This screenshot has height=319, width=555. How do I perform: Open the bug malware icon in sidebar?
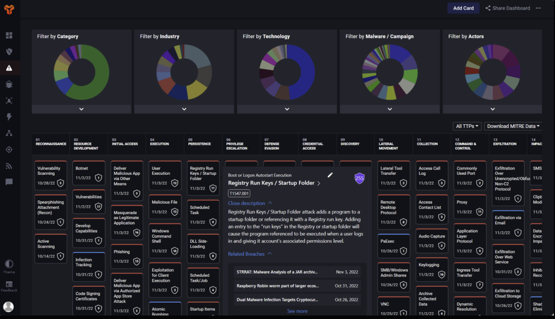[x=9, y=84]
